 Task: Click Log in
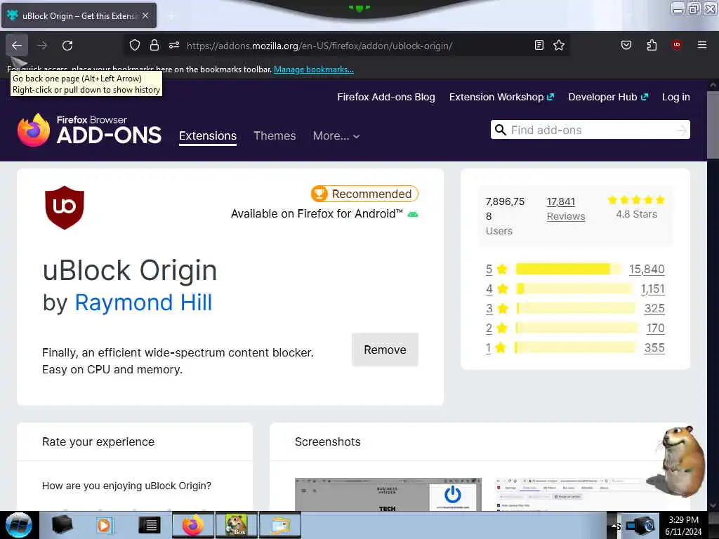pos(676,97)
